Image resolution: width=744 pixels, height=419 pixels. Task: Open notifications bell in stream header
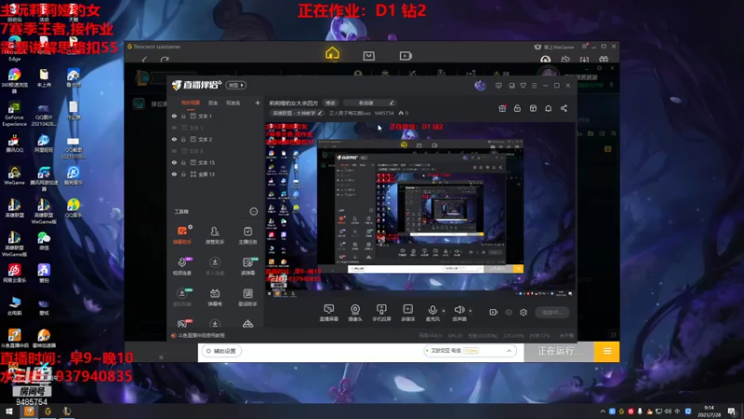pos(548,108)
